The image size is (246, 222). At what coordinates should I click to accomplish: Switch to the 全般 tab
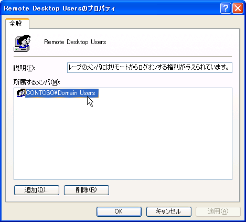coord(17,24)
